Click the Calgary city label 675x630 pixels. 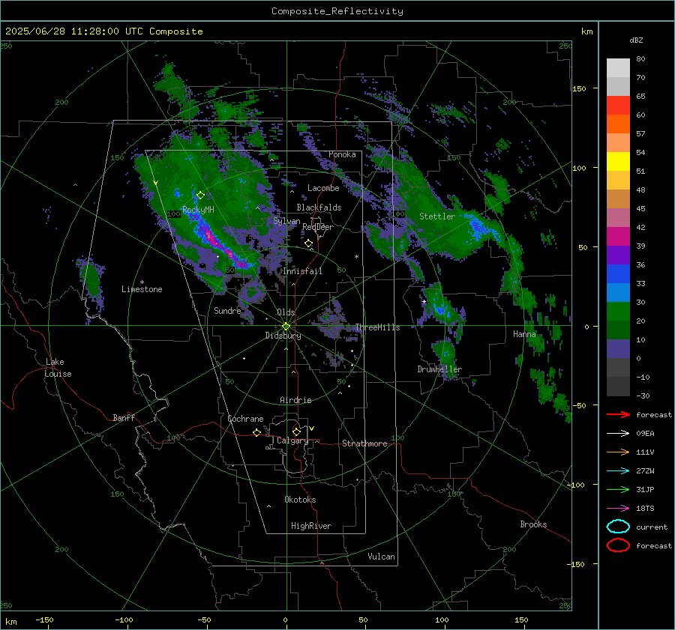coord(292,440)
